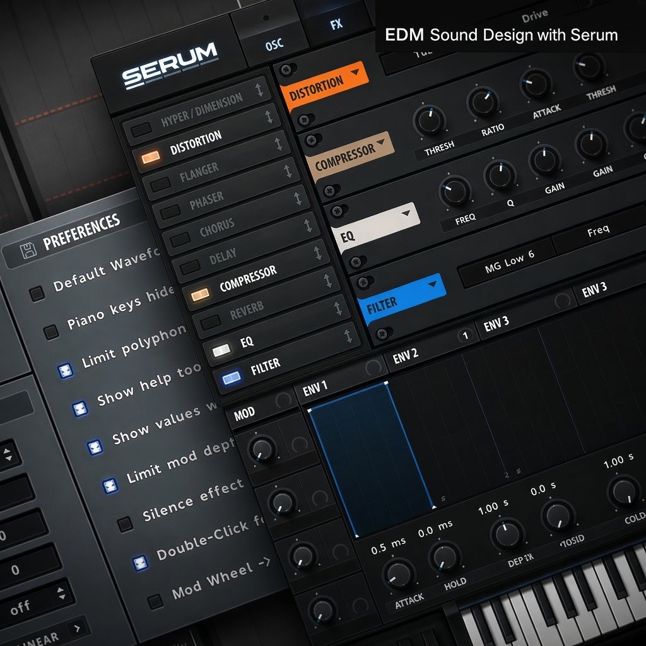Check the Silence effect preference box

pos(125,524)
